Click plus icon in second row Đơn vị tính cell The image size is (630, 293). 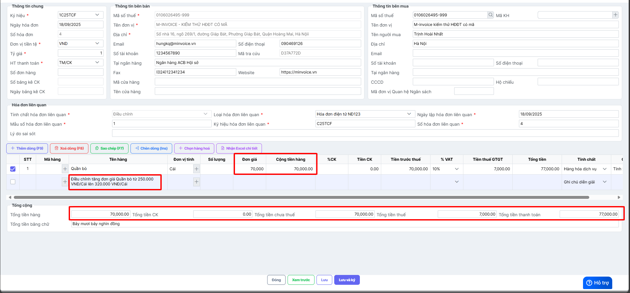point(197,182)
